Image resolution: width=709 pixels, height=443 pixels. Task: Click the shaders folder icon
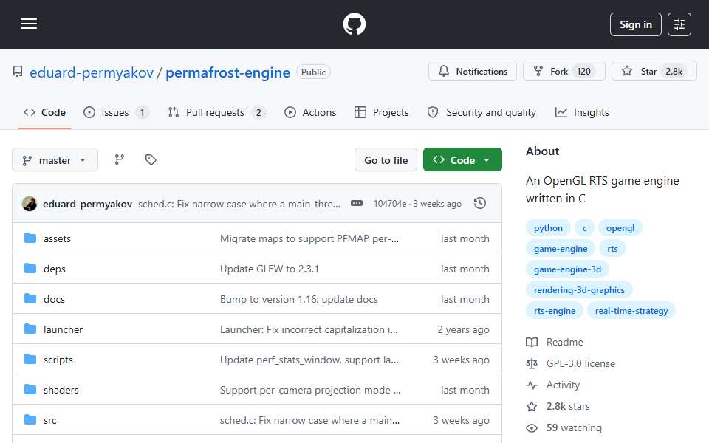30,390
